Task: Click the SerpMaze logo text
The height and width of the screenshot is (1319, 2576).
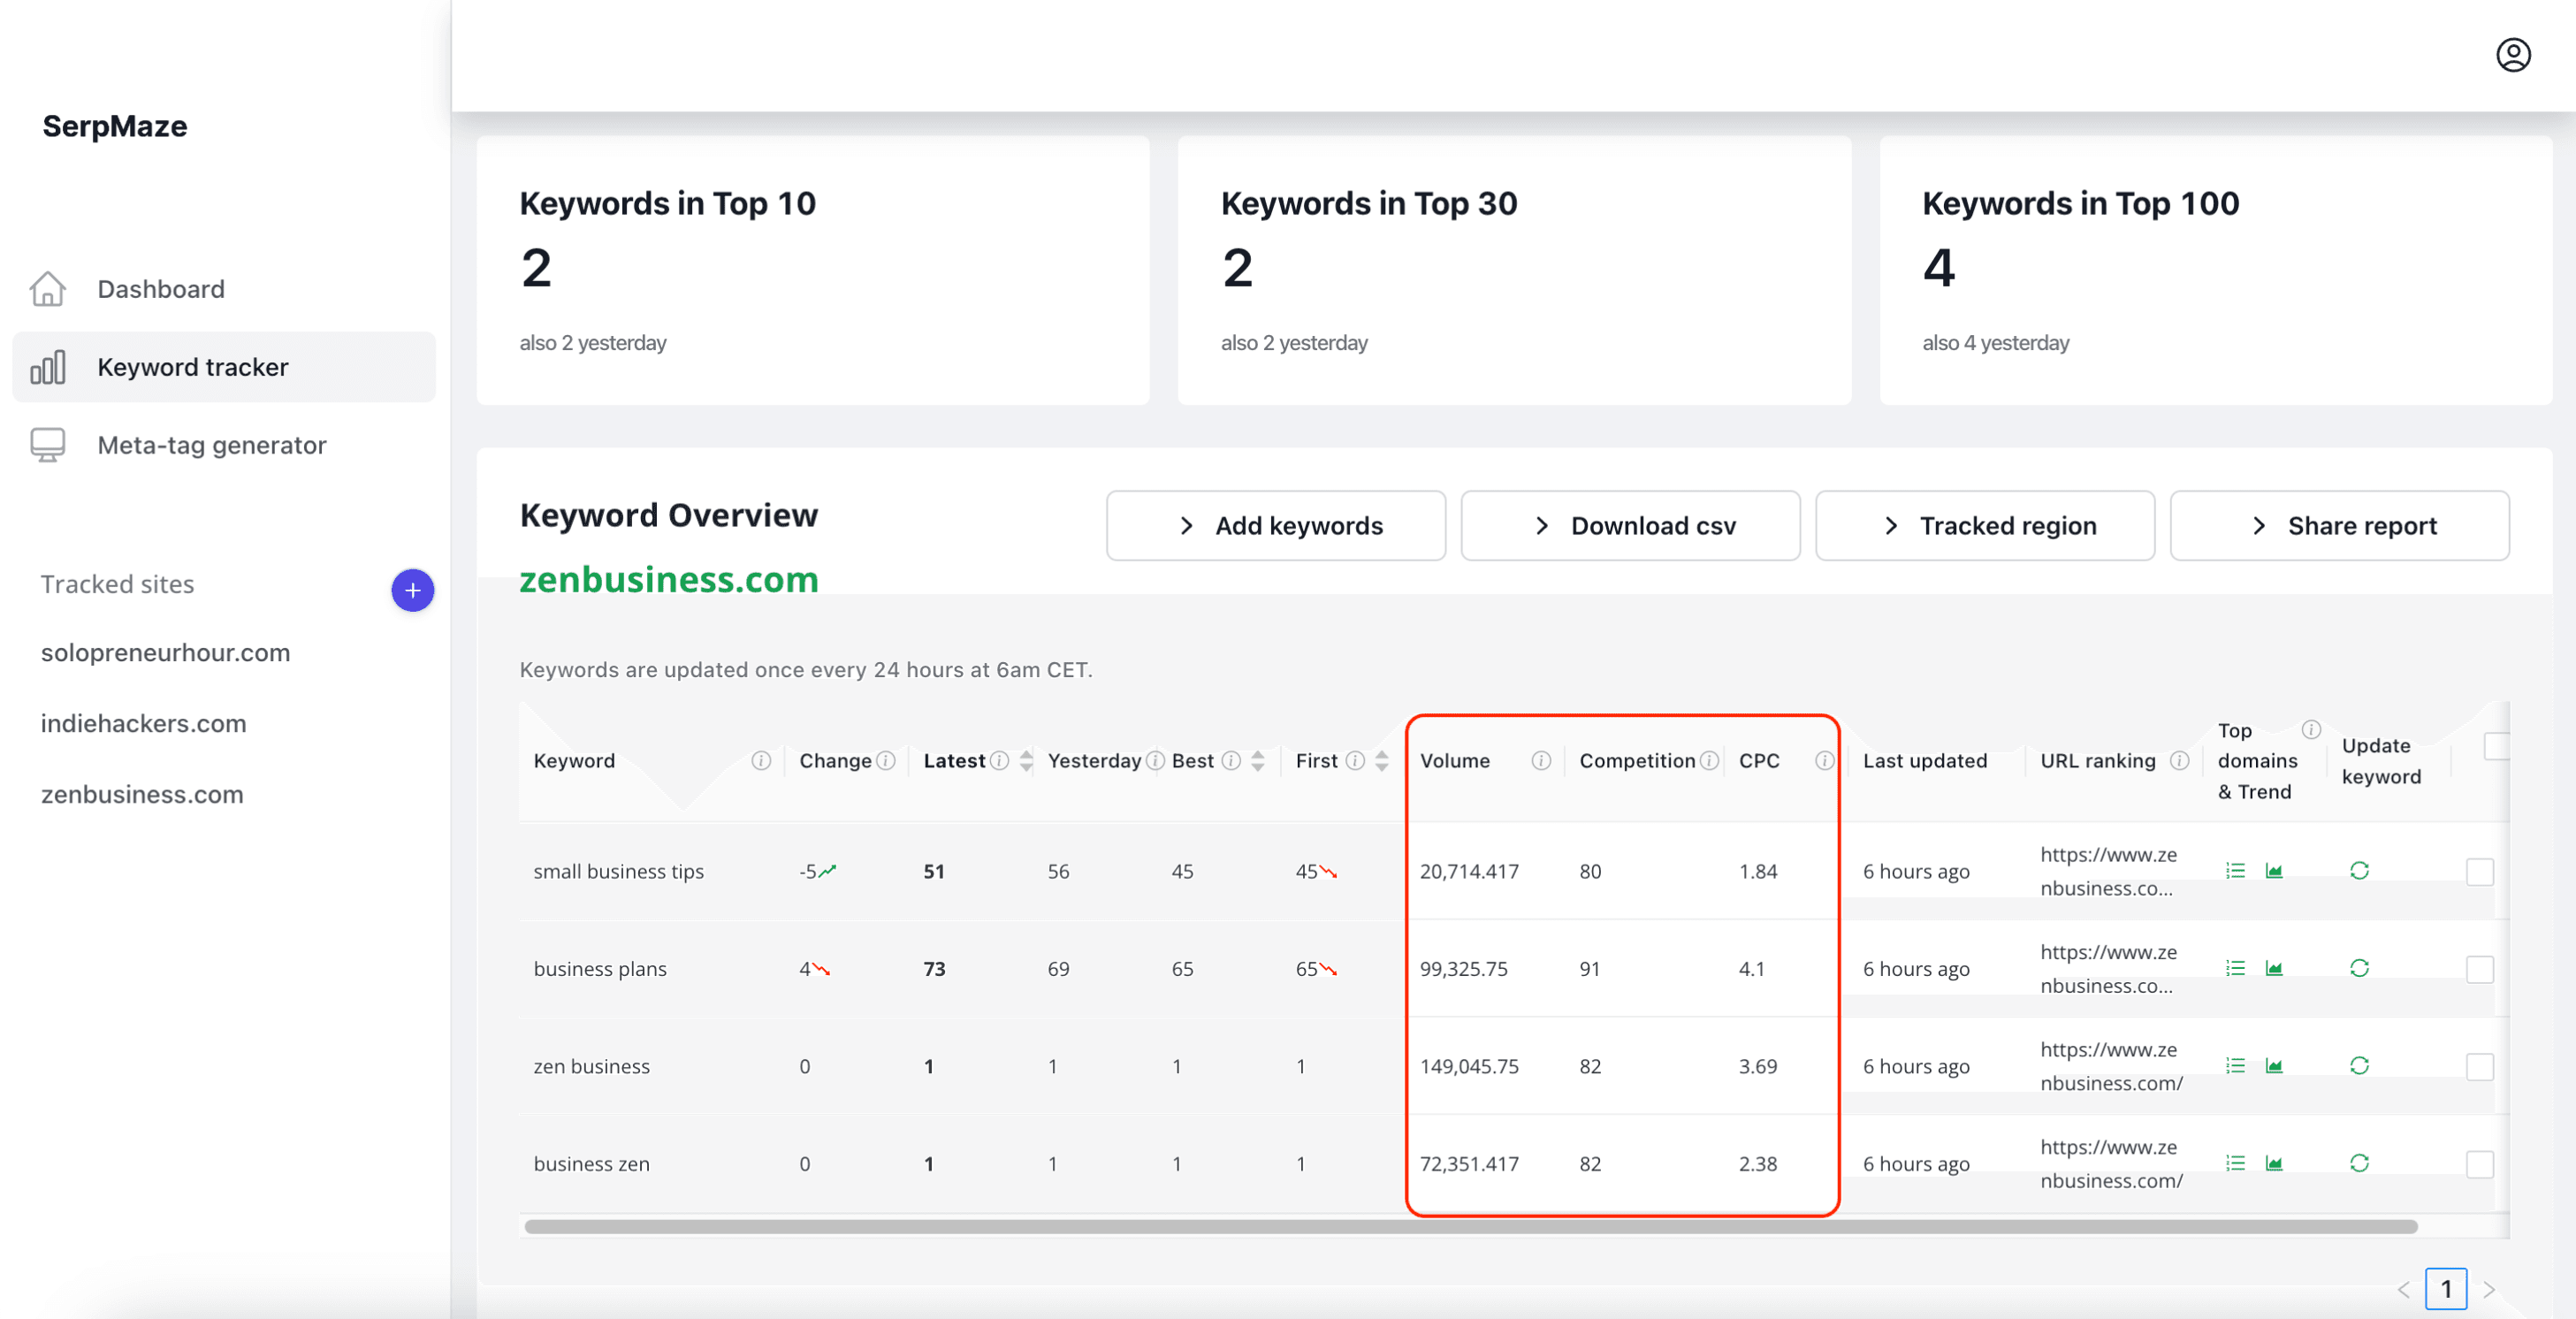Action: pos(115,126)
